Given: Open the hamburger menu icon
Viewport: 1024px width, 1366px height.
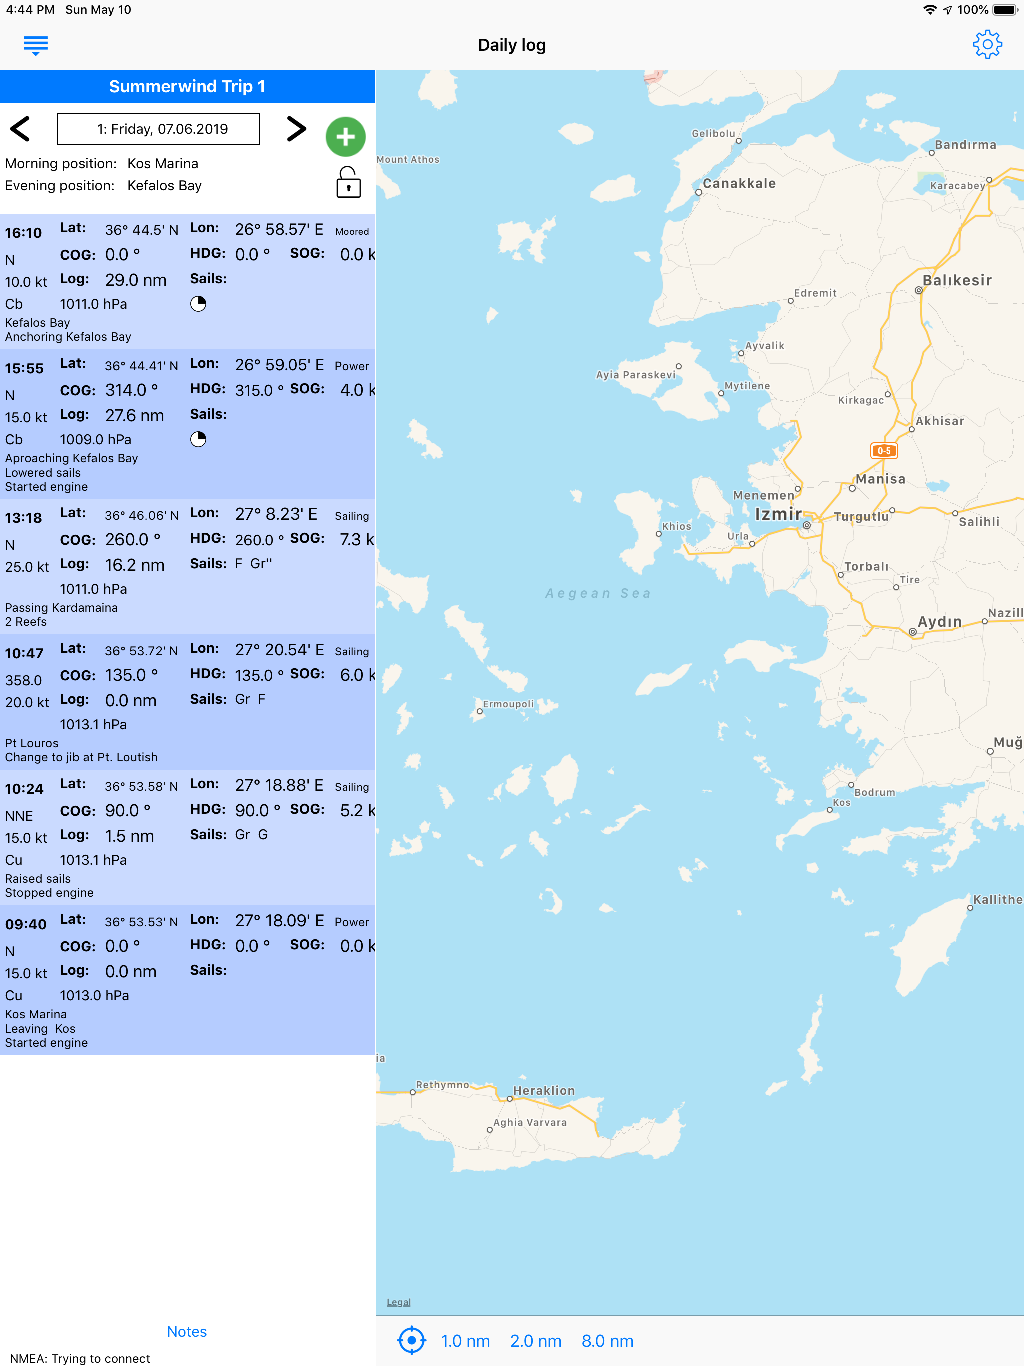Looking at the screenshot, I should (x=36, y=45).
